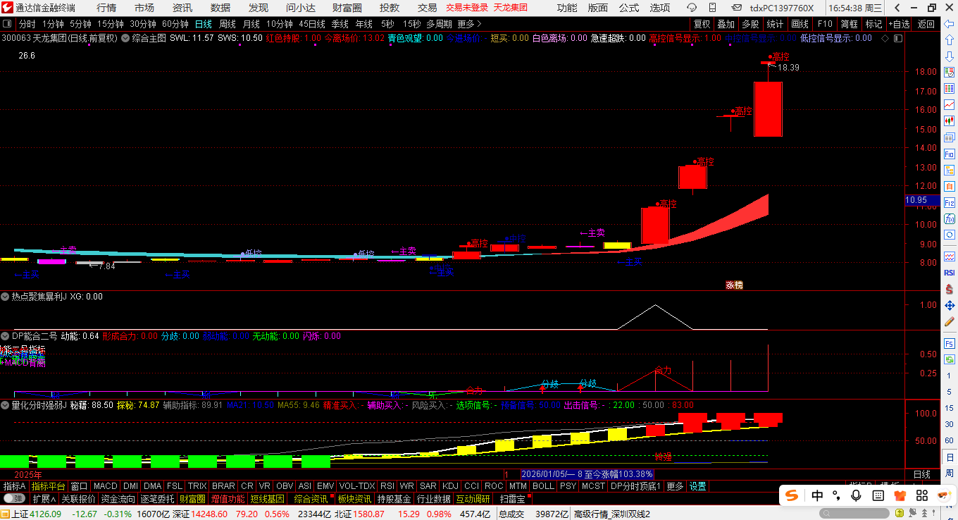Select the BOLL indicator tab
Screen dimensions: 958x520
543,486
